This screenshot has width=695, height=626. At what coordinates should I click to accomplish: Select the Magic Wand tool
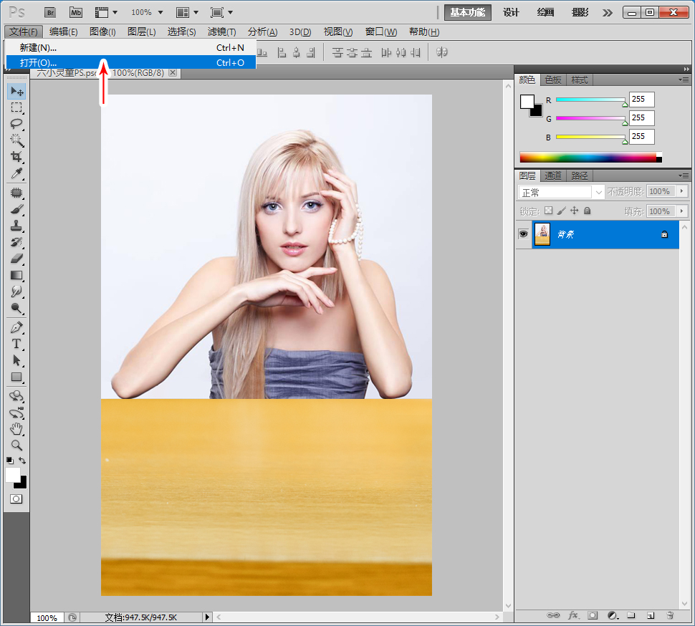coord(17,140)
